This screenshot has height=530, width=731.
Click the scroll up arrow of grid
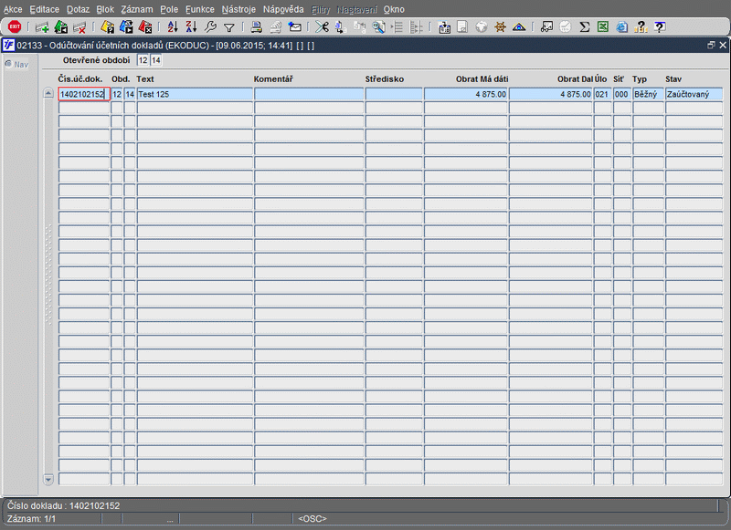[x=48, y=93]
